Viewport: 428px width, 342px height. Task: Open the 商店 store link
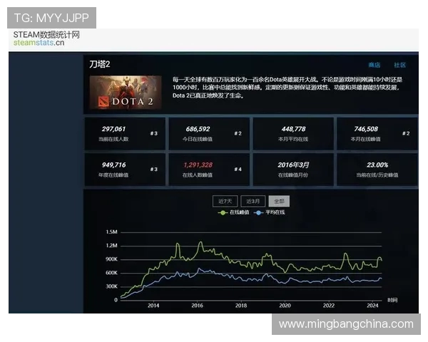pos(374,65)
